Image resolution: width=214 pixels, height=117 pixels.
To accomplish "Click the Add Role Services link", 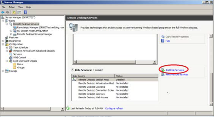I will click(174, 70).
